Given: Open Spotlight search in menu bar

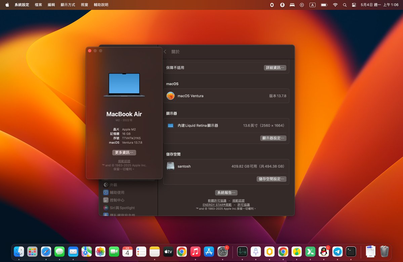Looking at the screenshot, I should (345, 5).
